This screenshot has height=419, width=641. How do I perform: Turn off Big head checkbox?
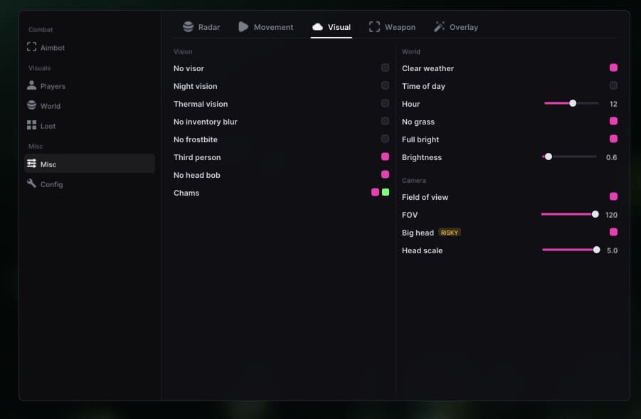(614, 232)
